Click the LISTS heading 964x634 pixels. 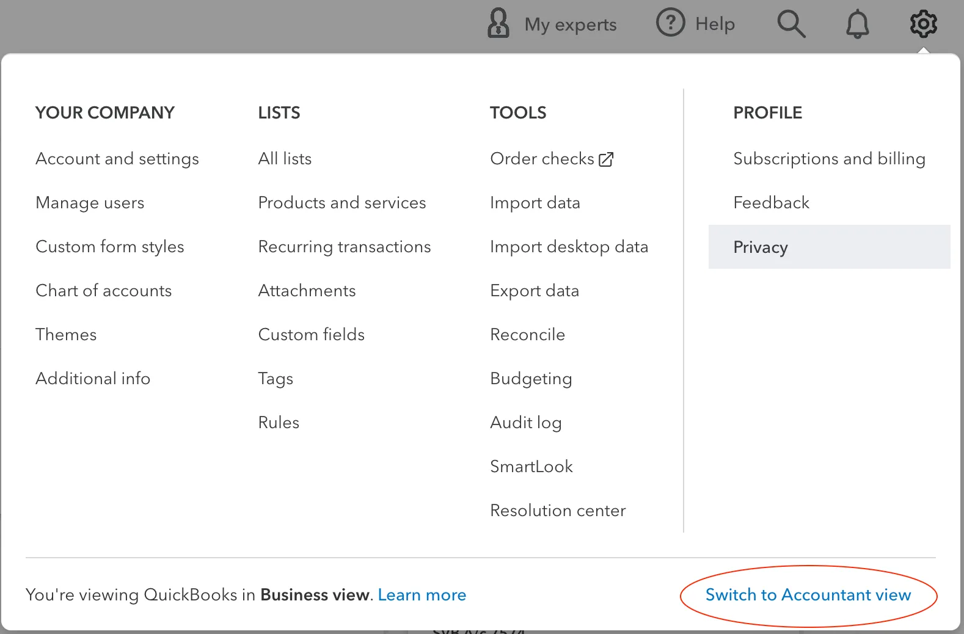click(279, 113)
